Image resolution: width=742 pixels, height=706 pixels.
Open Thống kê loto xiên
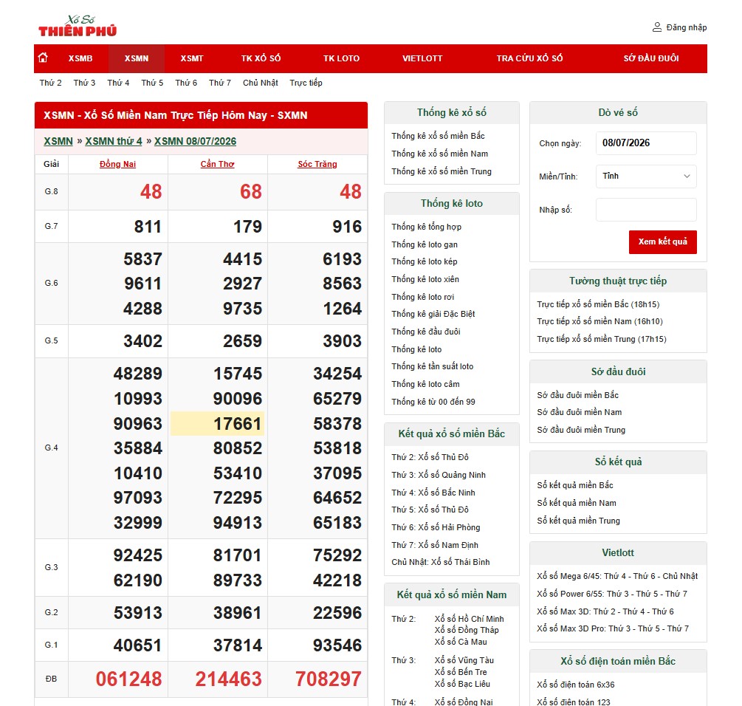click(425, 279)
